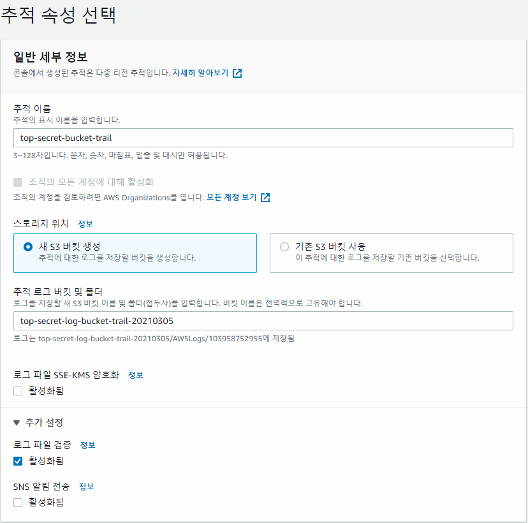Open external link icon next to 자세히 알아보기

tap(237, 73)
